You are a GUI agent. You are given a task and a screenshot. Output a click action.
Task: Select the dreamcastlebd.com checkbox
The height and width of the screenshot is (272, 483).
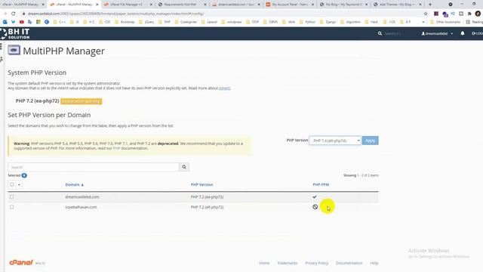click(12, 196)
